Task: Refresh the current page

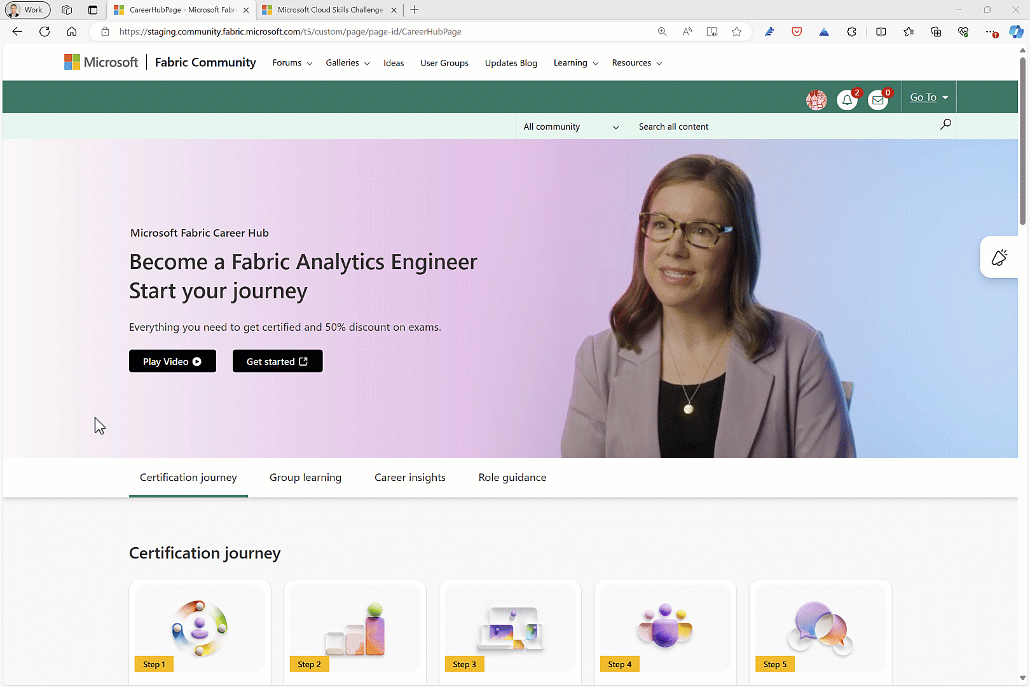Action: click(45, 32)
